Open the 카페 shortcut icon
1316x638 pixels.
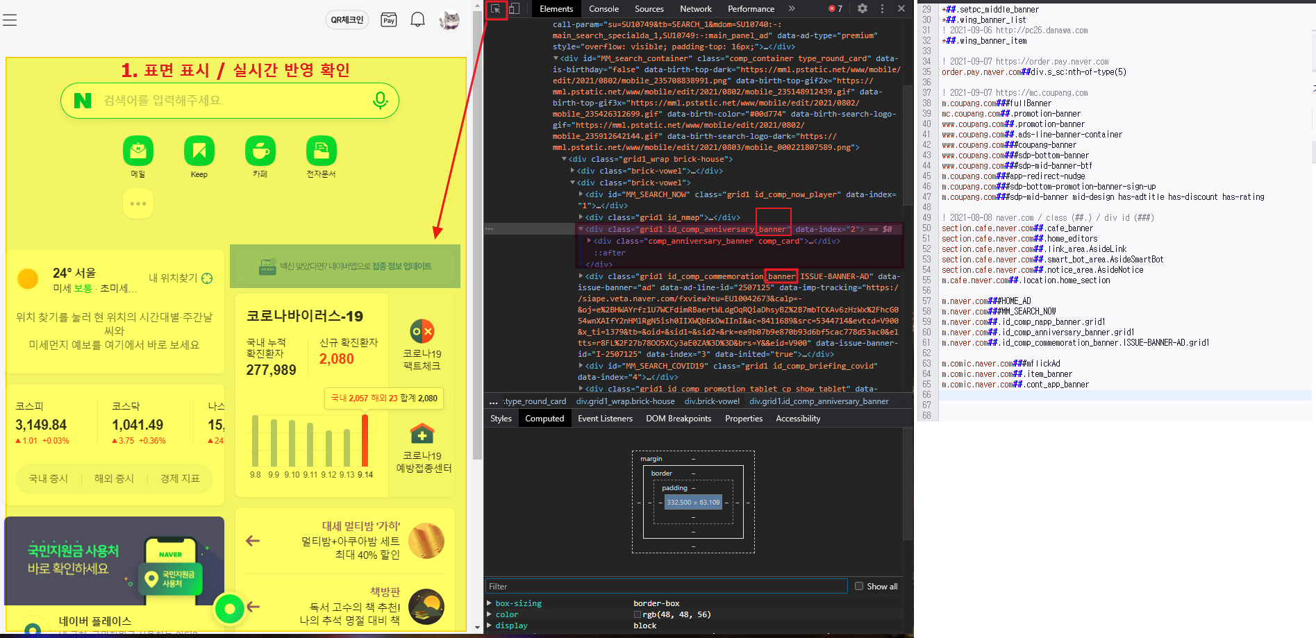[260, 151]
